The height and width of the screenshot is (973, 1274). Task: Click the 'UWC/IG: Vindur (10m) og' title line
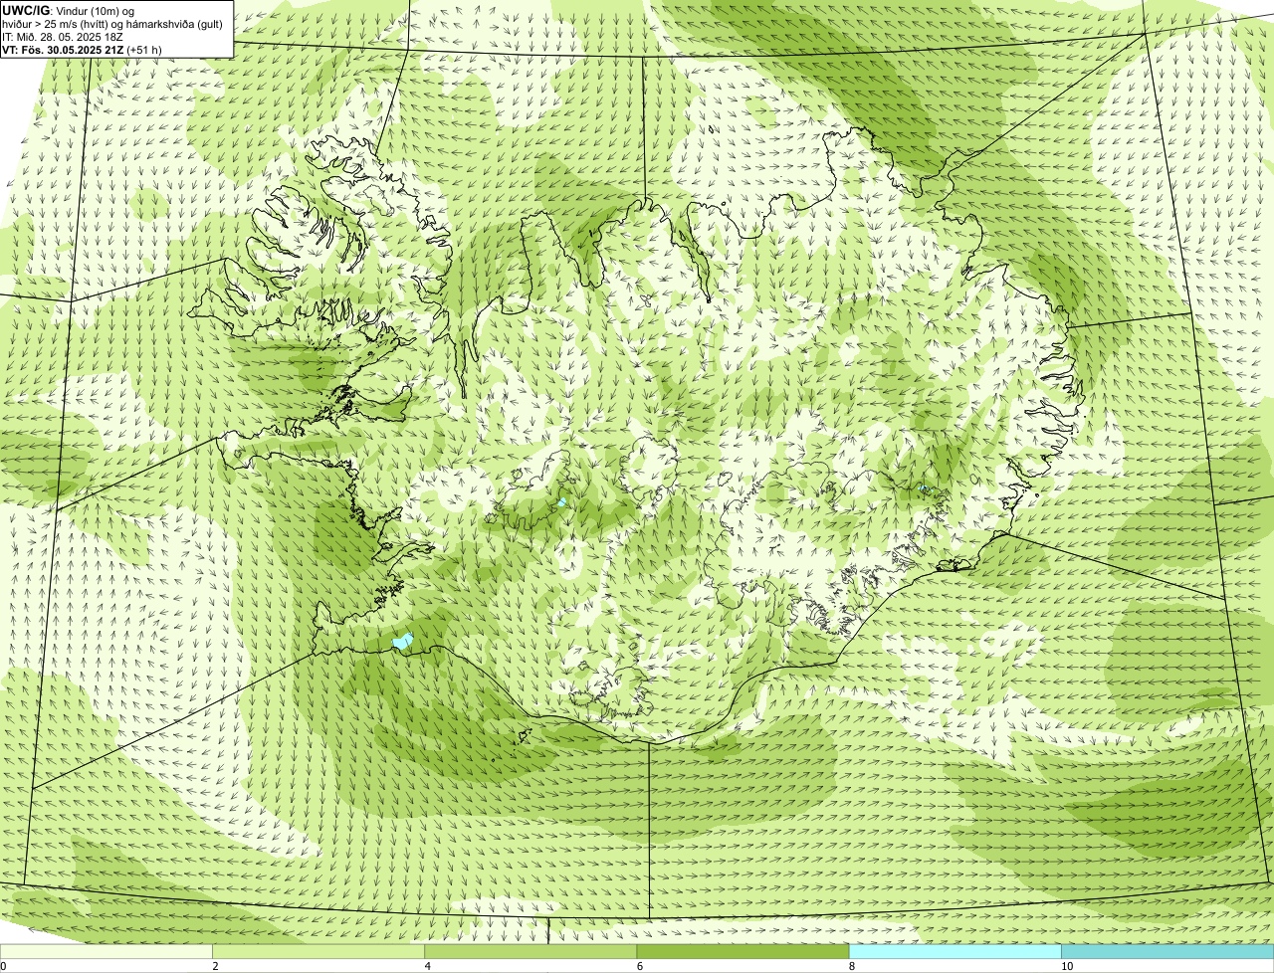[x=69, y=11]
